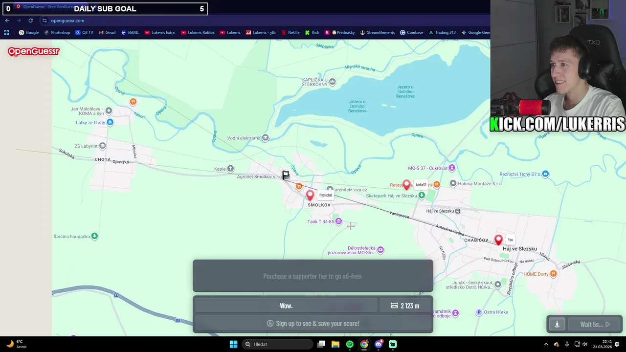This screenshot has height=352, width=626.
Task: Click the OpenGuessr logo
Action: tap(33, 51)
